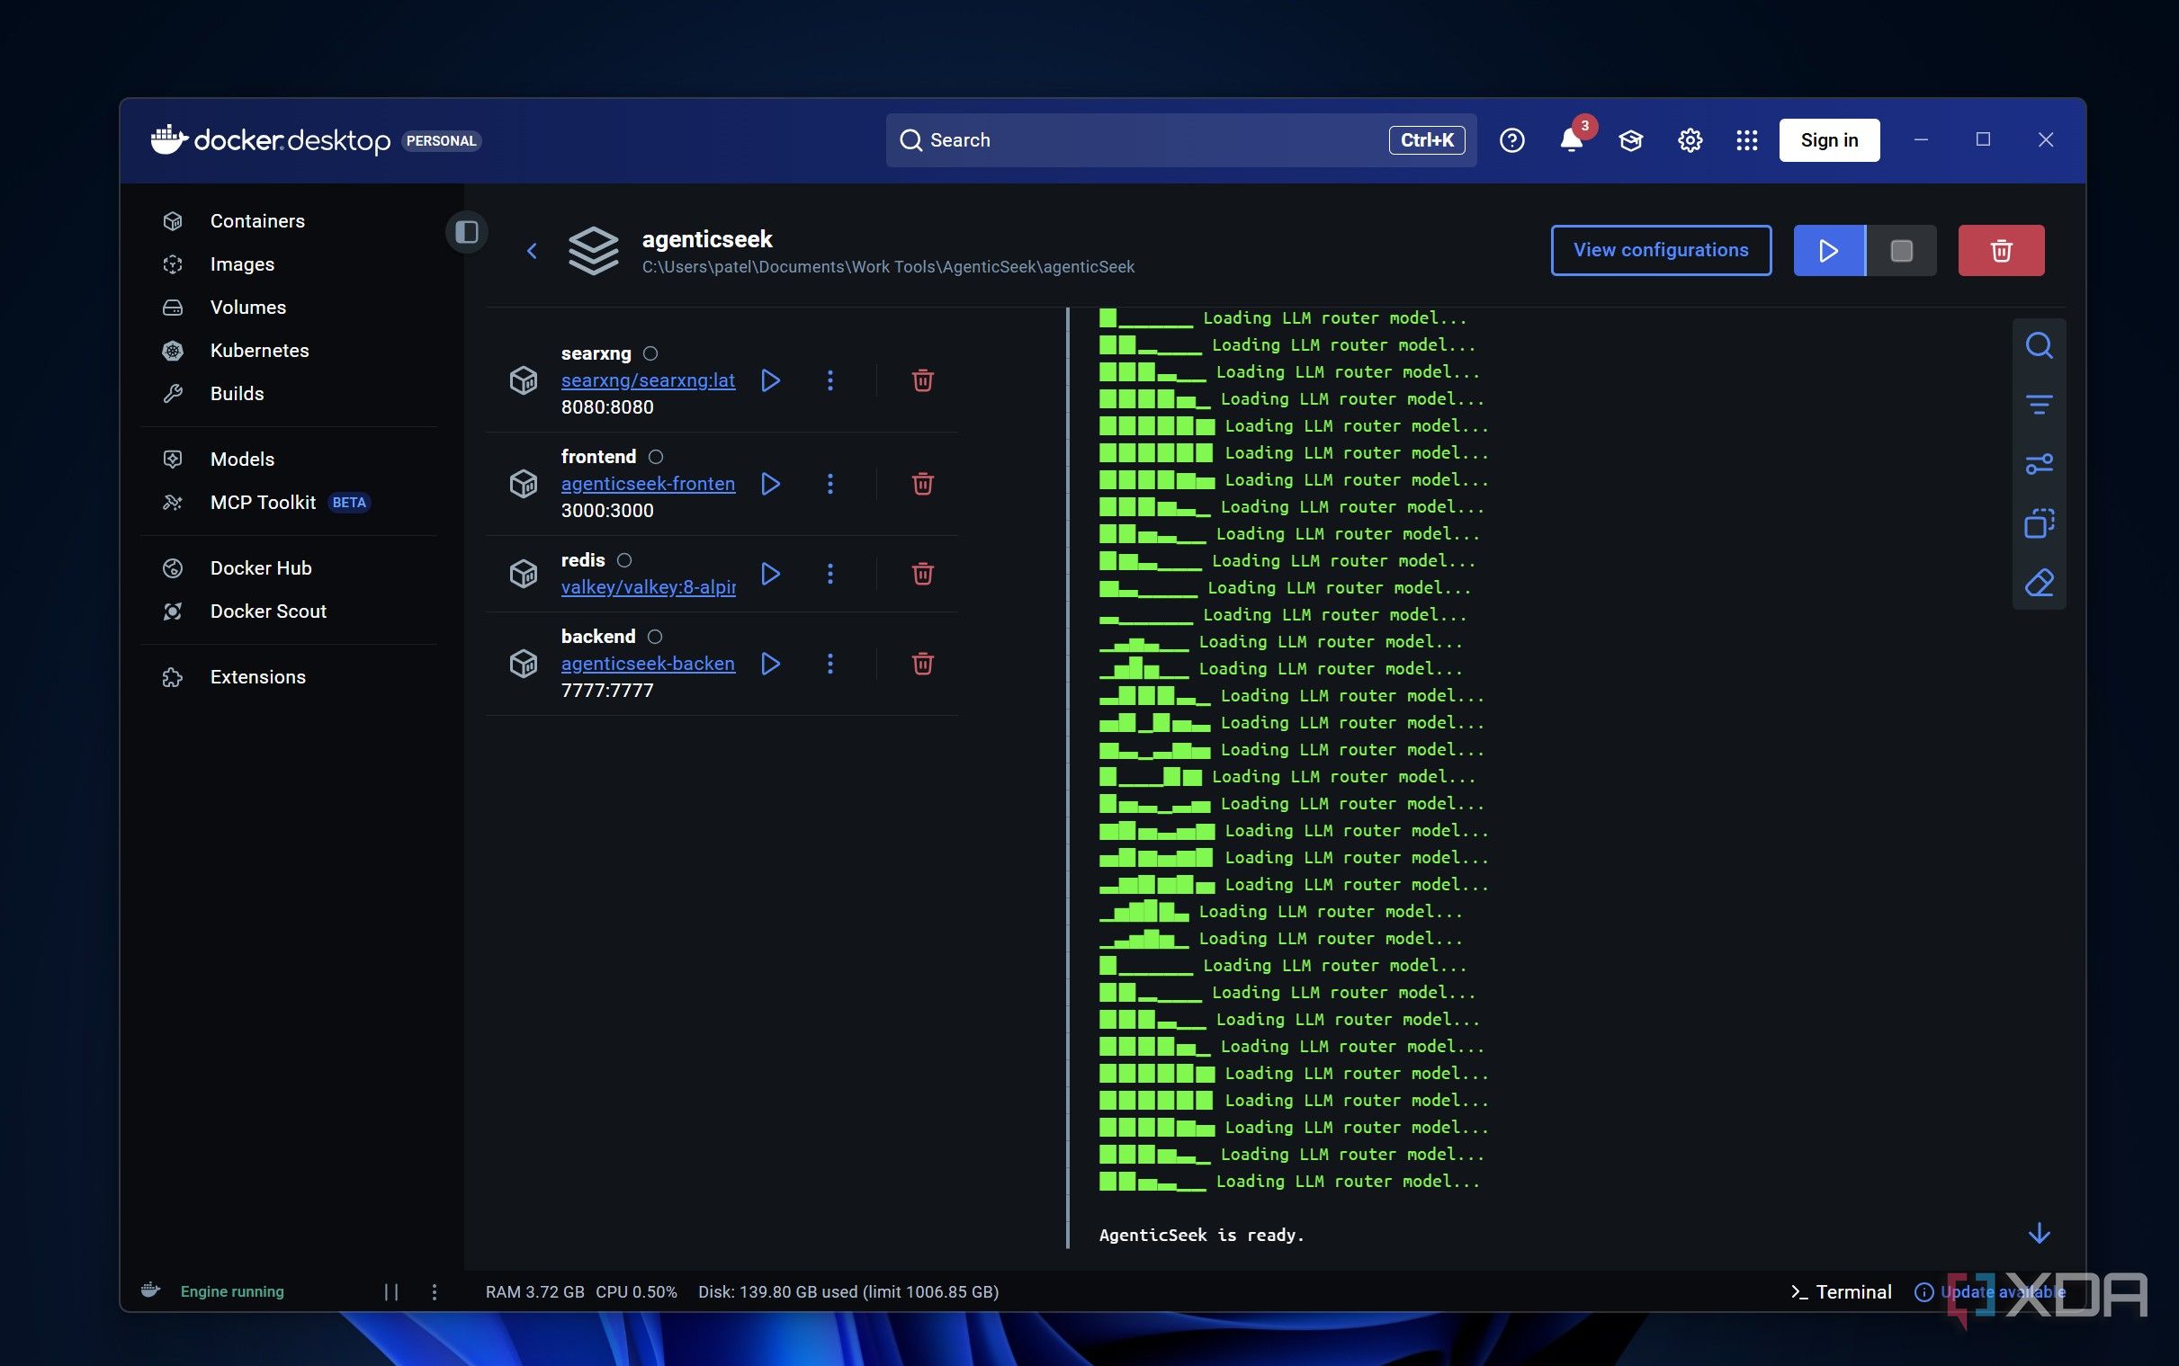
Task: Search the logs with the magnifier icon
Action: click(2039, 345)
